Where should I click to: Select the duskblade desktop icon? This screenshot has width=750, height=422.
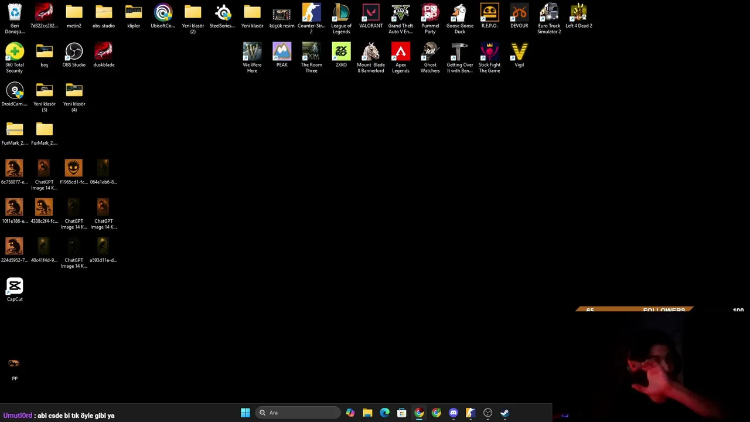pyautogui.click(x=104, y=56)
